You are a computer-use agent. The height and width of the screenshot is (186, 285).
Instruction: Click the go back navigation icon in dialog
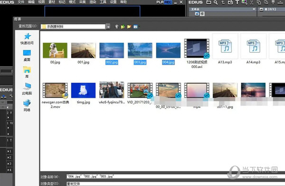117,27
